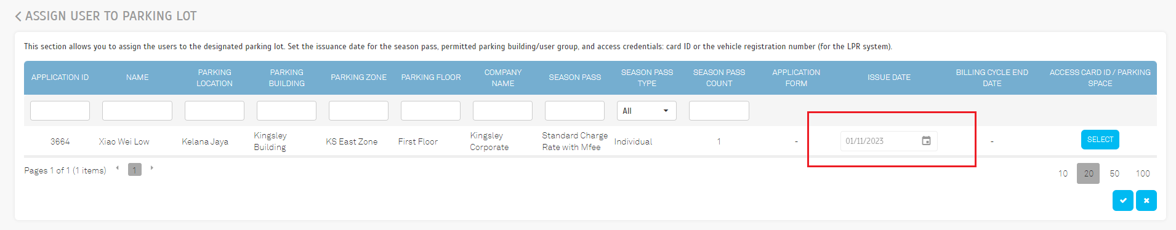
Task: Show 10 items per page
Action: pos(1063,173)
